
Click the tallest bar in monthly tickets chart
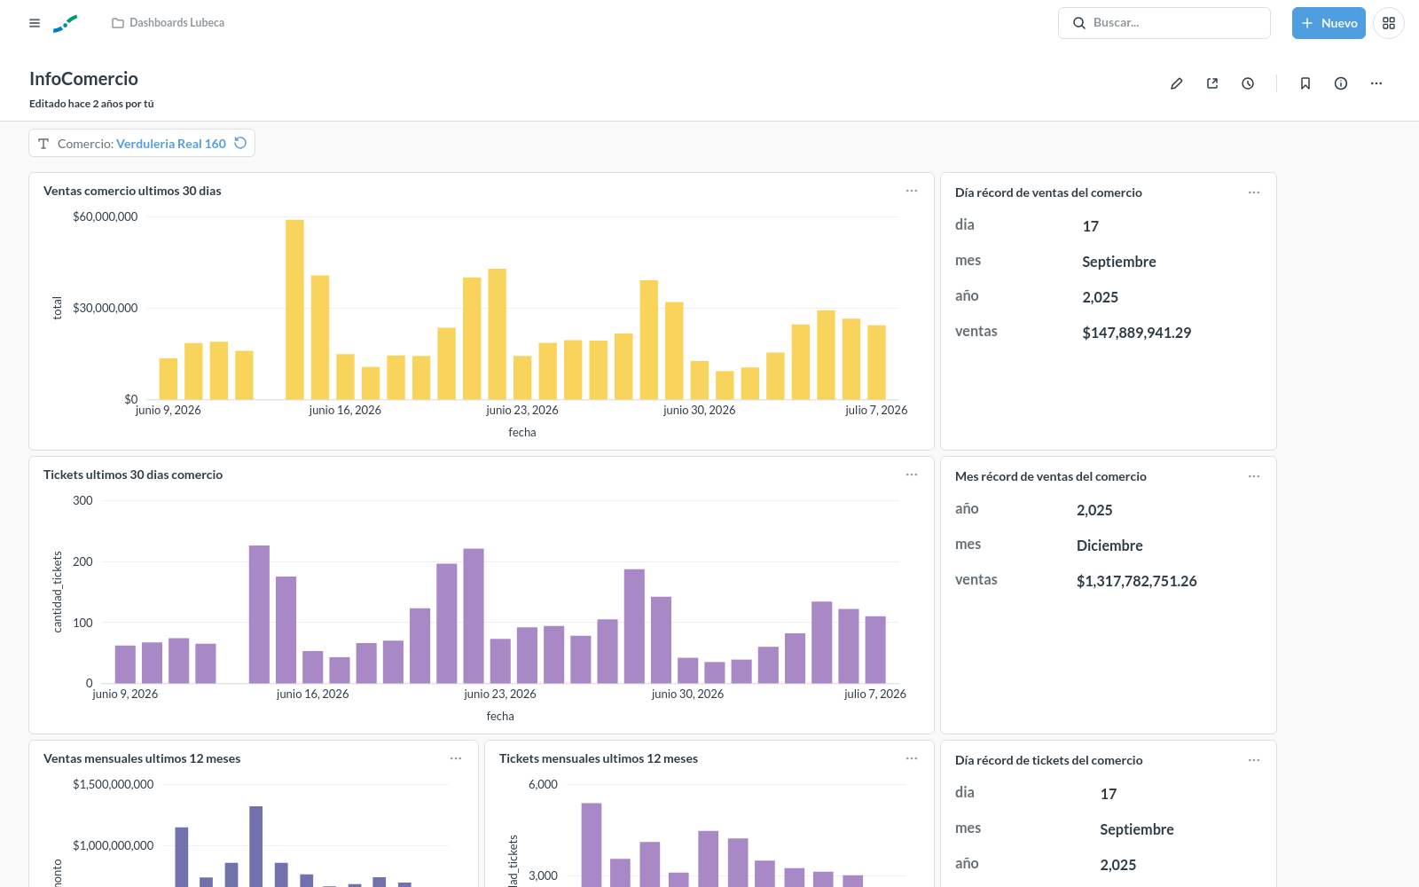point(592,844)
